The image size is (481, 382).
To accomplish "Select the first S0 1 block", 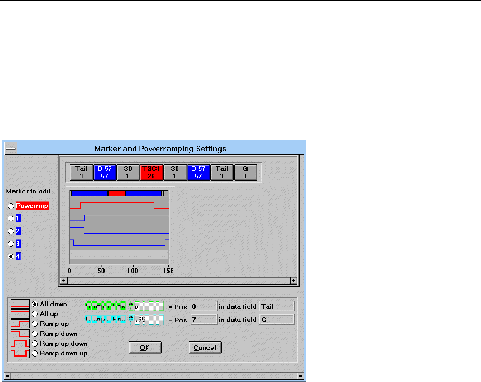I will (128, 173).
